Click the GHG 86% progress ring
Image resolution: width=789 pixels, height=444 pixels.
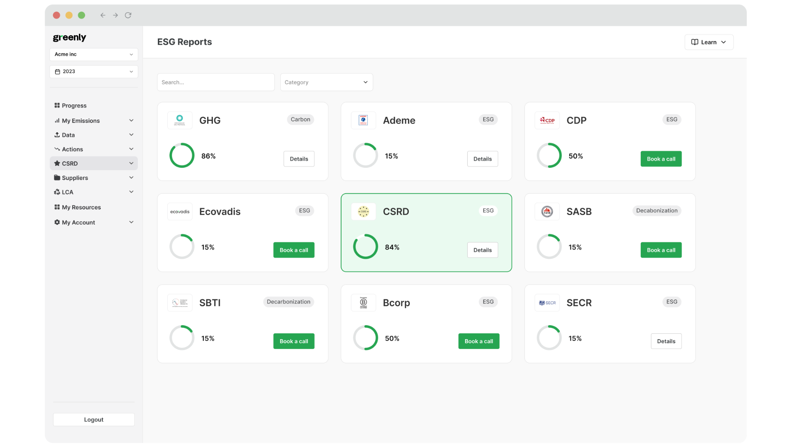coord(182,155)
